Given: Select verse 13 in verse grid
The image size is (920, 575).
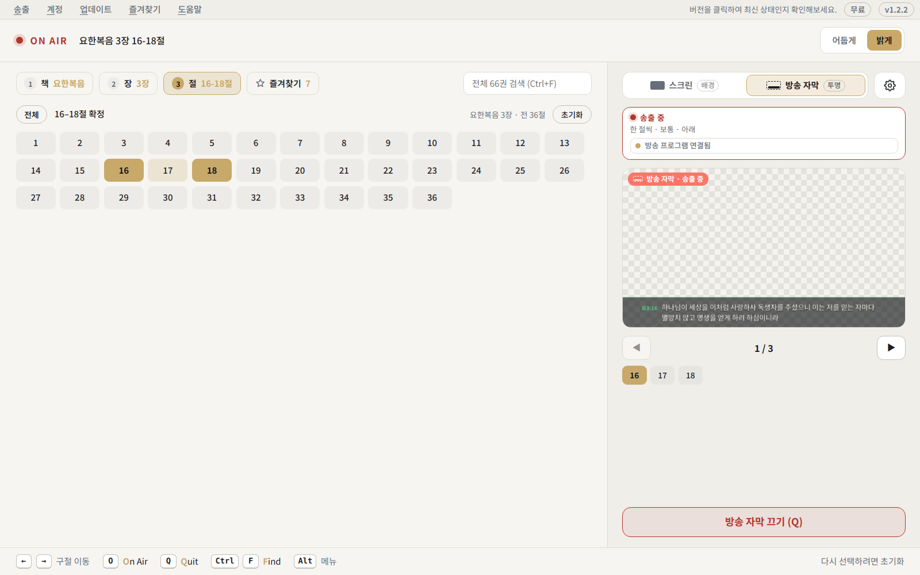Looking at the screenshot, I should (x=564, y=143).
